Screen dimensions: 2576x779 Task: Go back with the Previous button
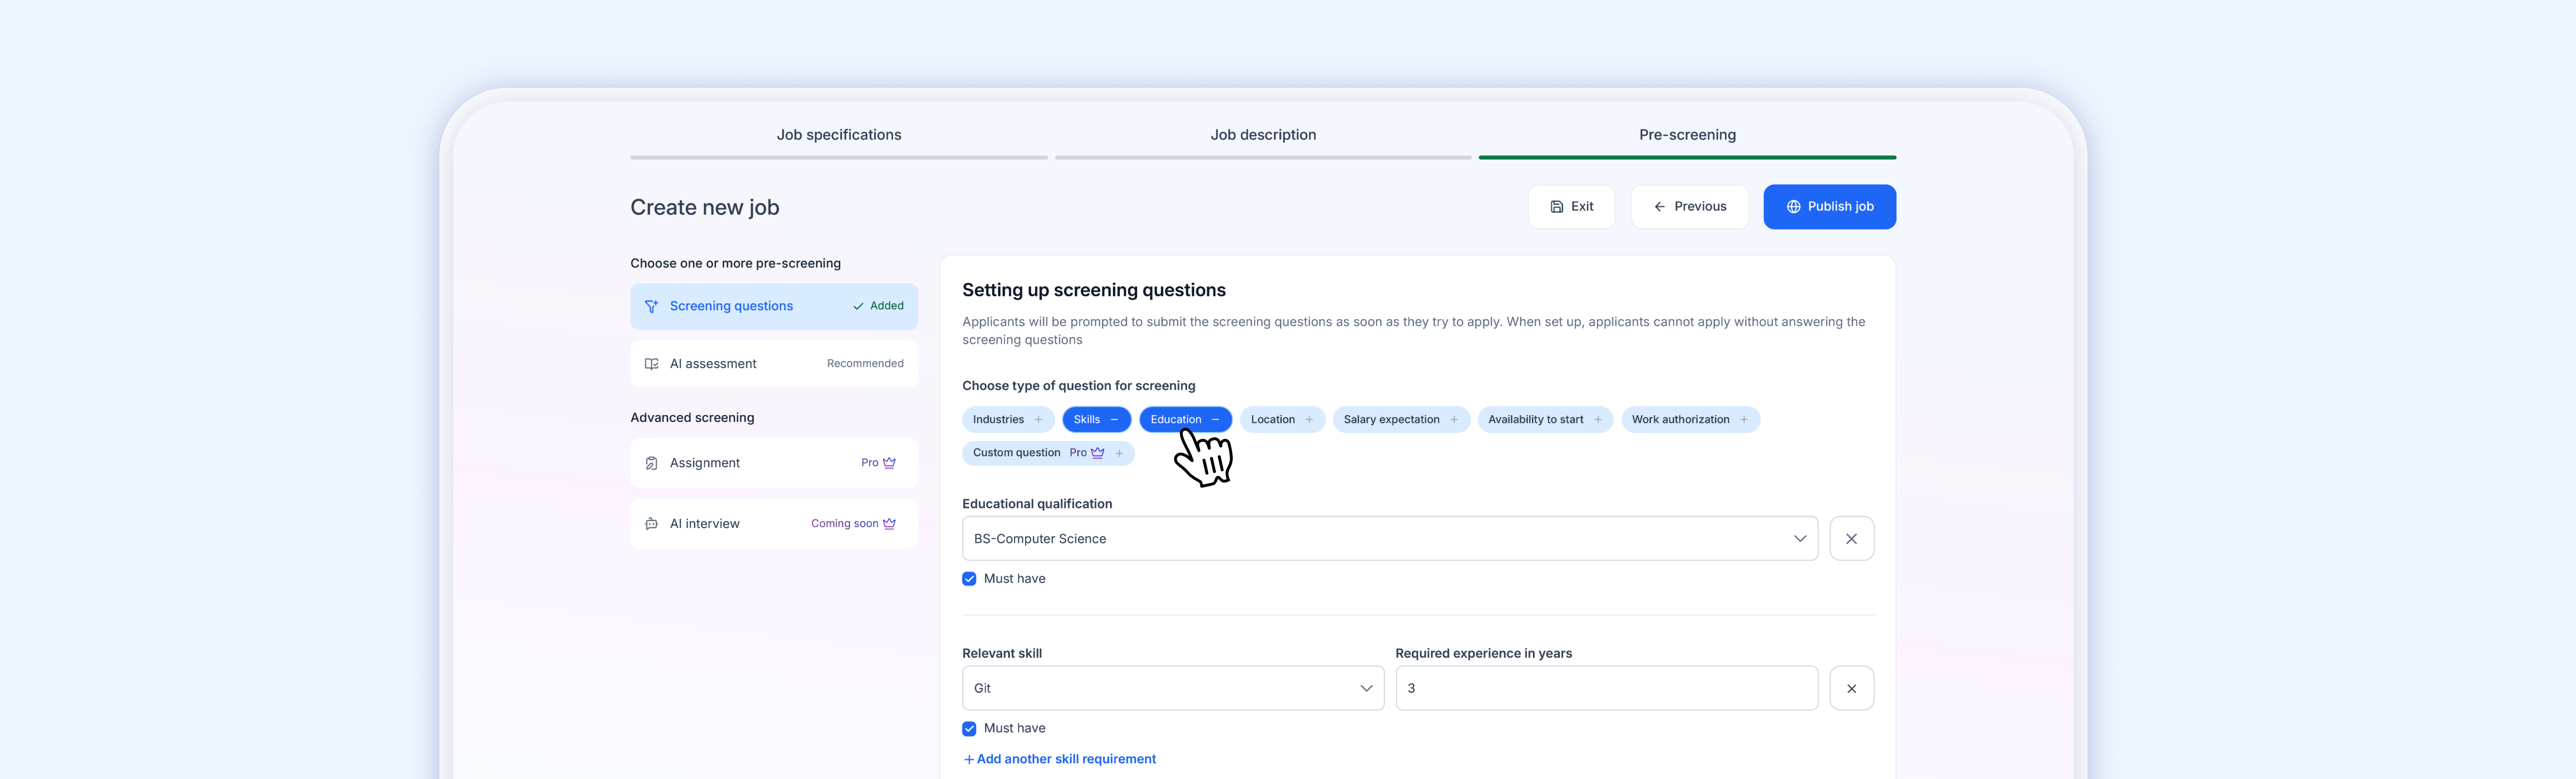click(1690, 207)
